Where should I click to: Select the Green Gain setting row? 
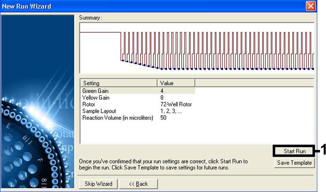tap(138, 91)
